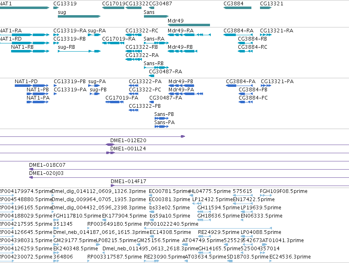Click the NAT1-RB transcript glyph

[30, 51]
